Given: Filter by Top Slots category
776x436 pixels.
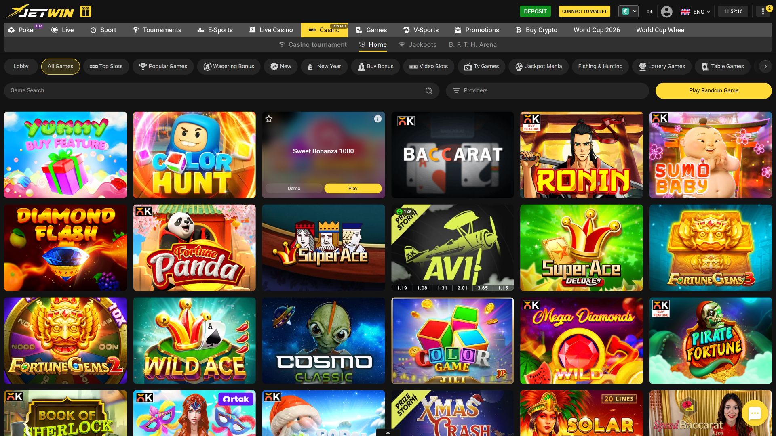Looking at the screenshot, I should [x=106, y=67].
